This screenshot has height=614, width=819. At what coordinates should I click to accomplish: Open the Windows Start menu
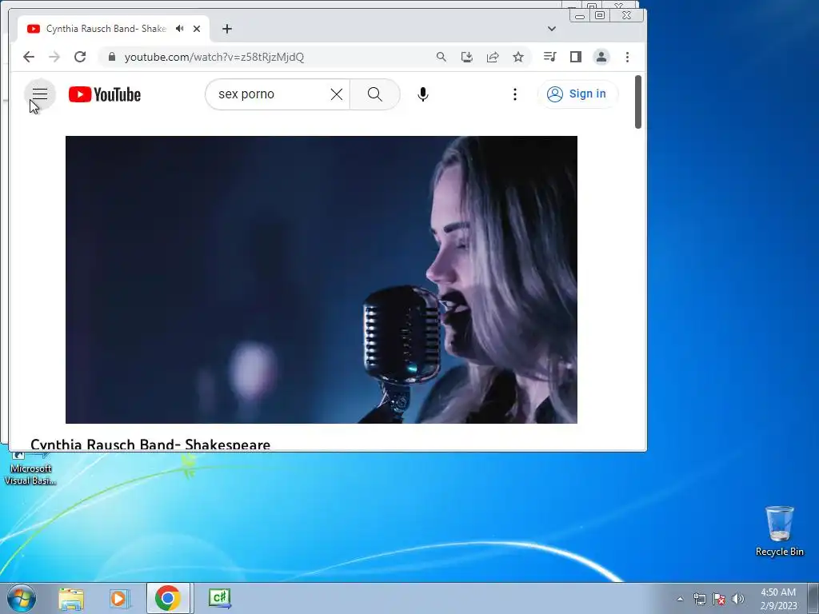click(x=22, y=598)
